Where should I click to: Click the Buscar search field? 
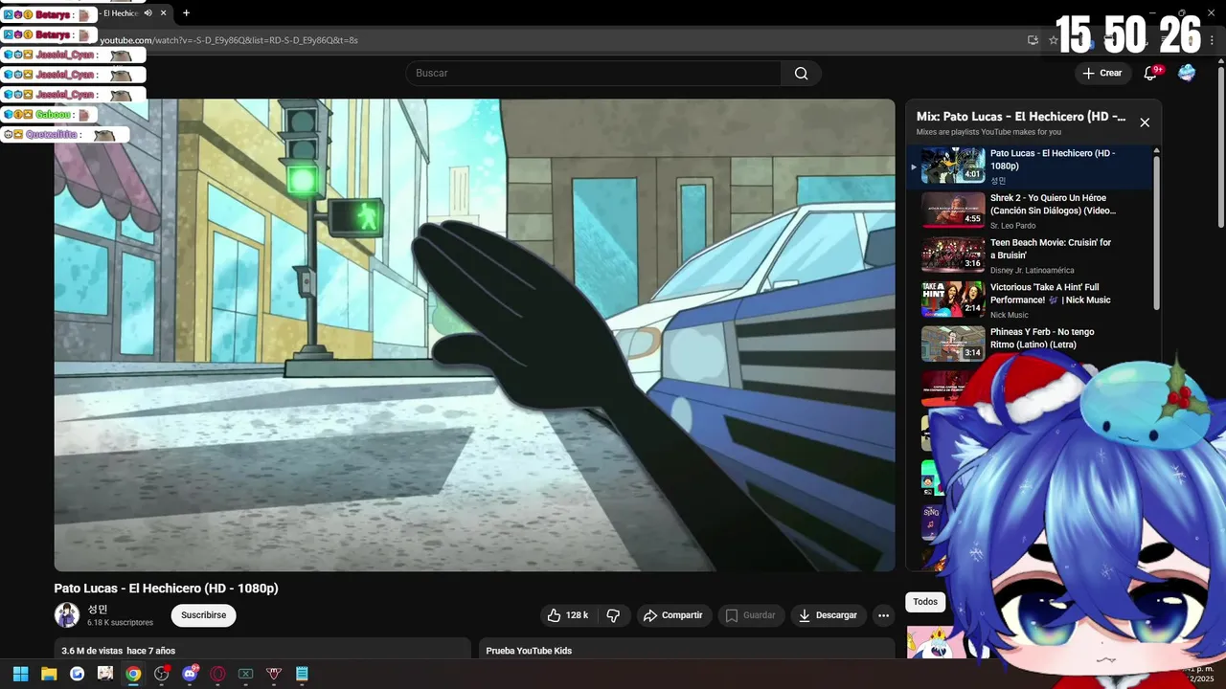tap(594, 74)
